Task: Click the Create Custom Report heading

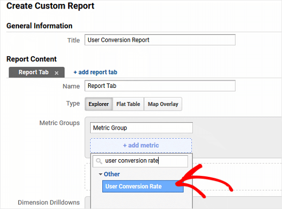Action: (x=50, y=6)
